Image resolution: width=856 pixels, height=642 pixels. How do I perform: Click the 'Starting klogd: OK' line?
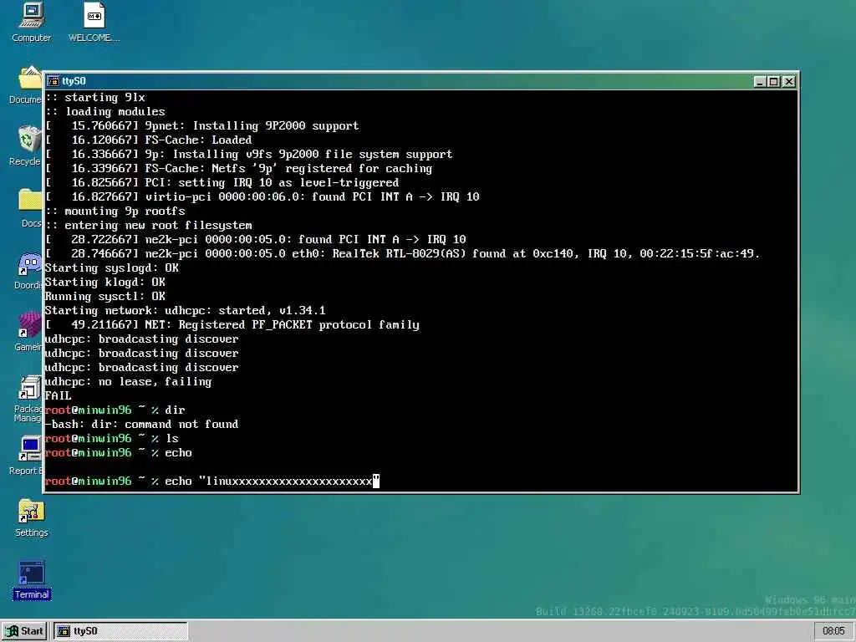(104, 283)
